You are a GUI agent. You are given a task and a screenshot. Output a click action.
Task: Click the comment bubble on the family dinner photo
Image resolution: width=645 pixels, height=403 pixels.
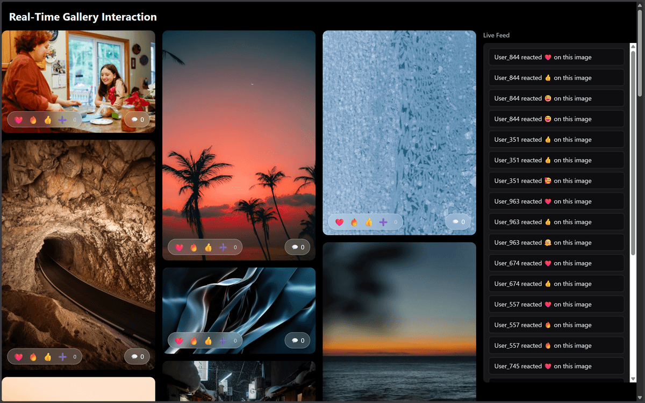137,119
